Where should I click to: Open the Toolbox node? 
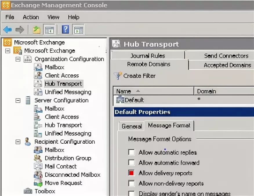tap(45, 191)
